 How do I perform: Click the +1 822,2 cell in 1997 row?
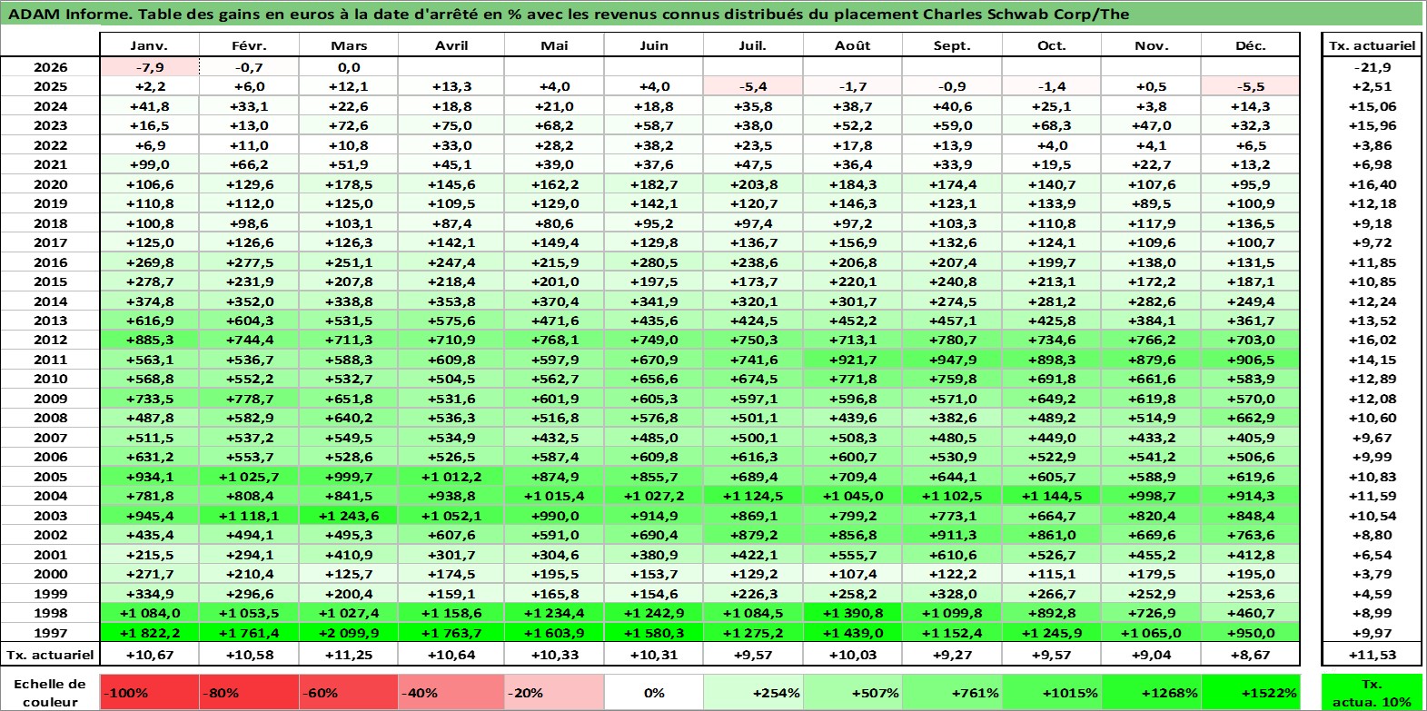[x=149, y=633]
